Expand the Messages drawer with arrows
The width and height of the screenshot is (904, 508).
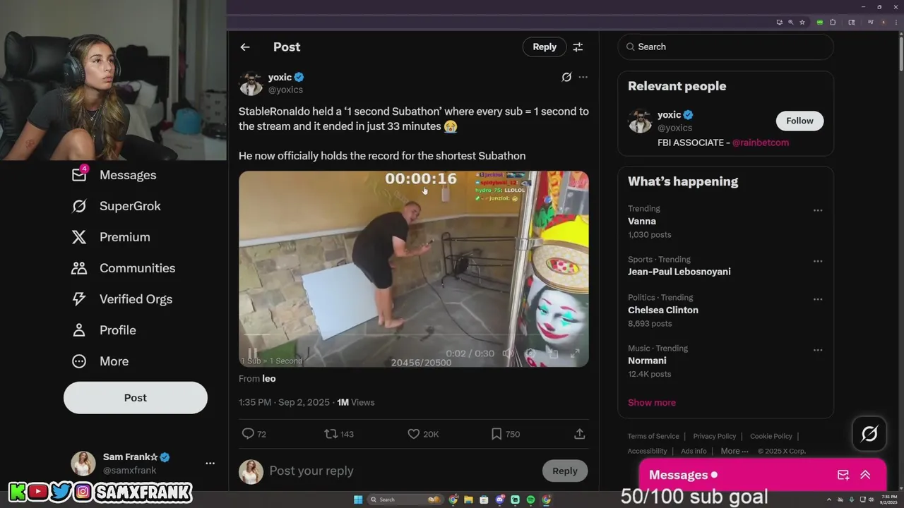[x=865, y=475]
